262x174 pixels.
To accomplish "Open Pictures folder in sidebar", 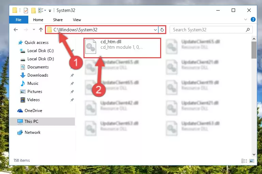I will click(35, 92).
